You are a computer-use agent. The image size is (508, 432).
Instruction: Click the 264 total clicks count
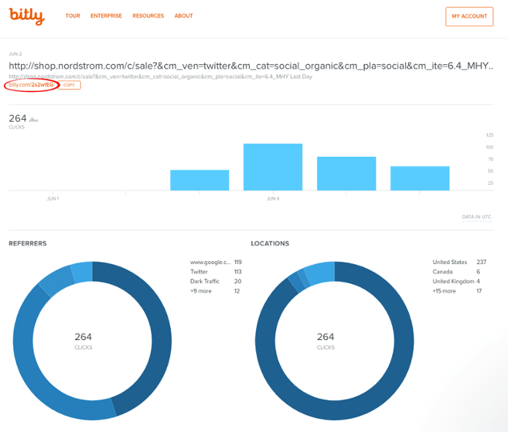(18, 118)
